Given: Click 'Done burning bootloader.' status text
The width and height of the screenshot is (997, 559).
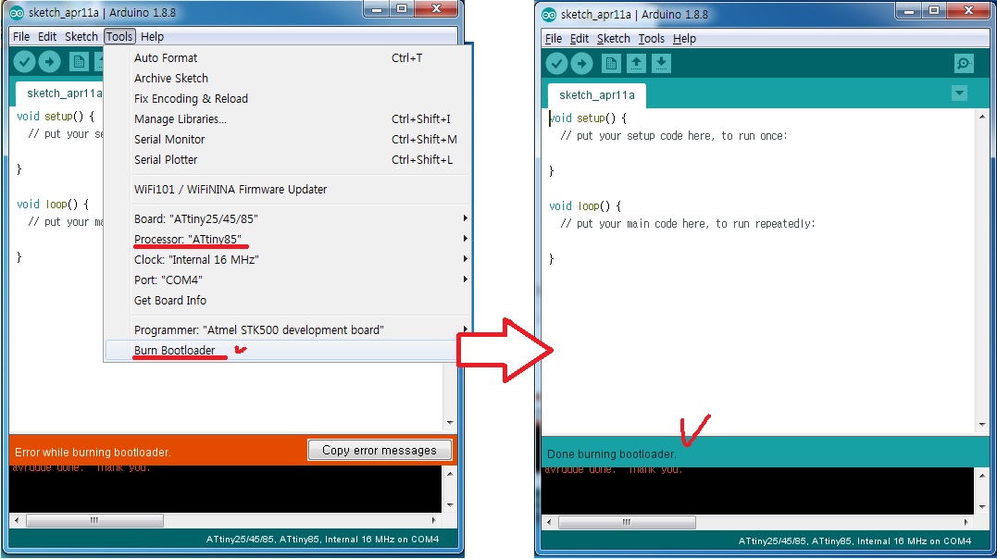Looking at the screenshot, I should coord(612,454).
